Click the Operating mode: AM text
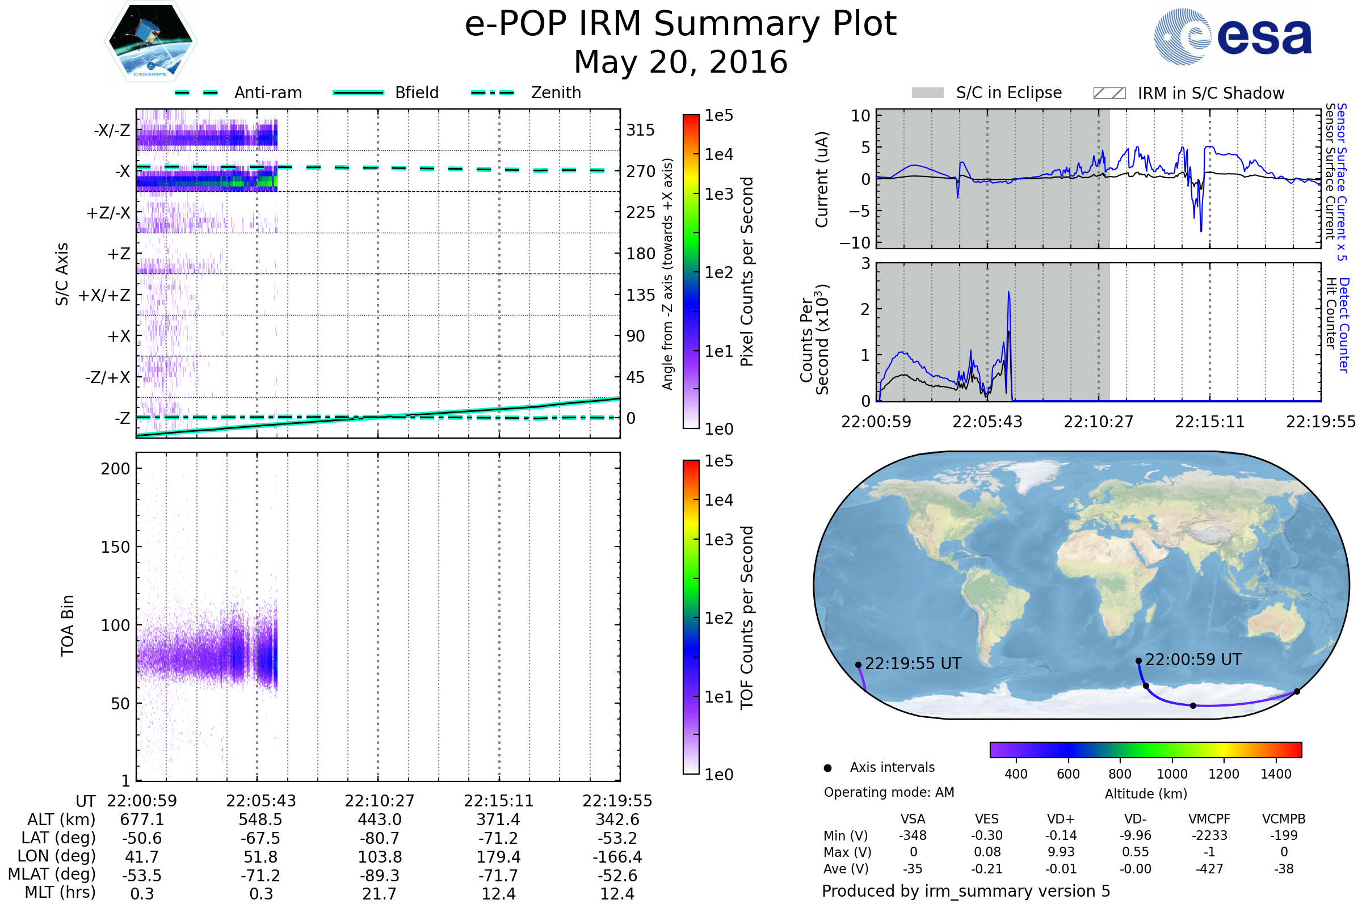The image size is (1362, 908). (x=889, y=792)
